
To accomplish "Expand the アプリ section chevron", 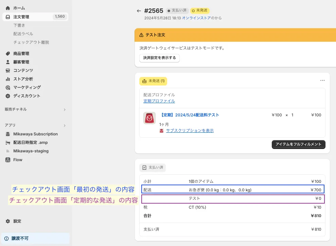I will point(65,125).
